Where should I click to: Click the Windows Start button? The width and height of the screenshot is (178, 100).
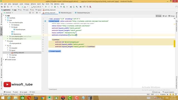point(3,98)
